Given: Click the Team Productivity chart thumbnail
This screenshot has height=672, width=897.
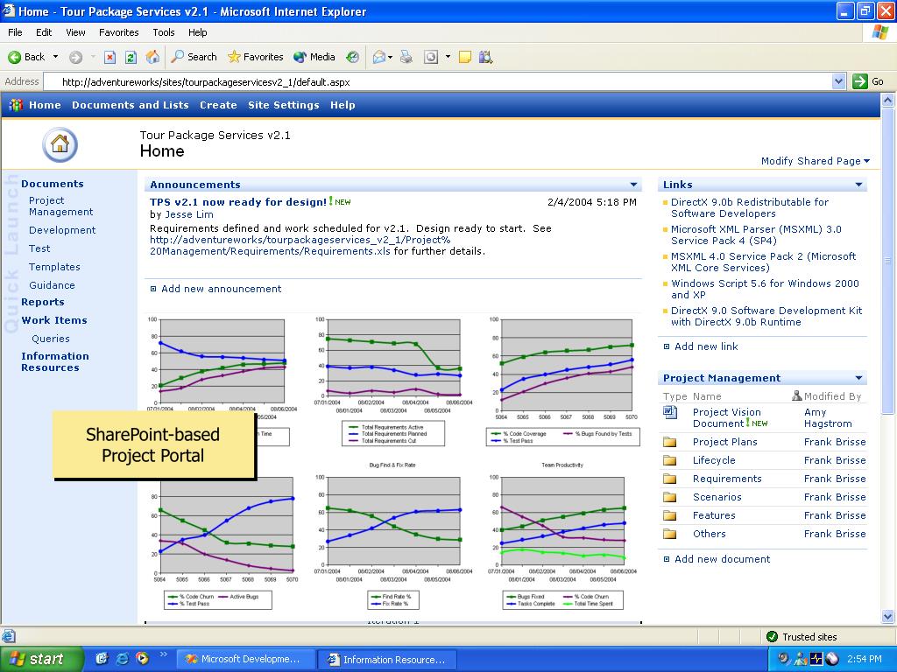Looking at the screenshot, I should 562,535.
